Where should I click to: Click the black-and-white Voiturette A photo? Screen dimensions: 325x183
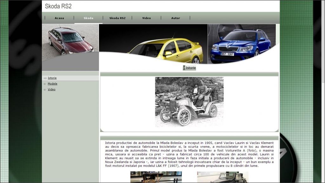(x=189, y=102)
